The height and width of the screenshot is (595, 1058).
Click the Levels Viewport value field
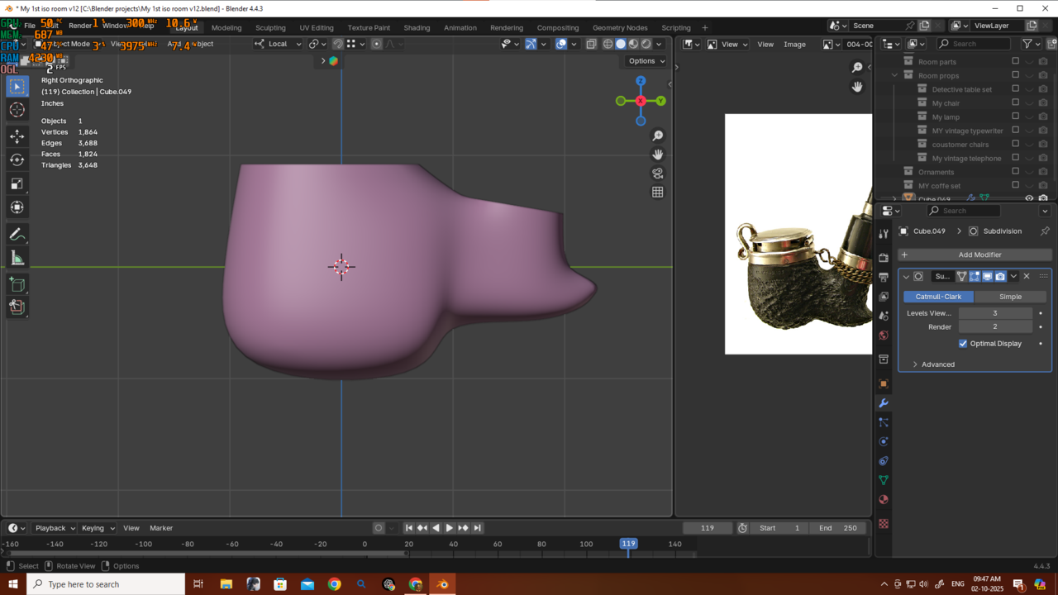tap(994, 313)
